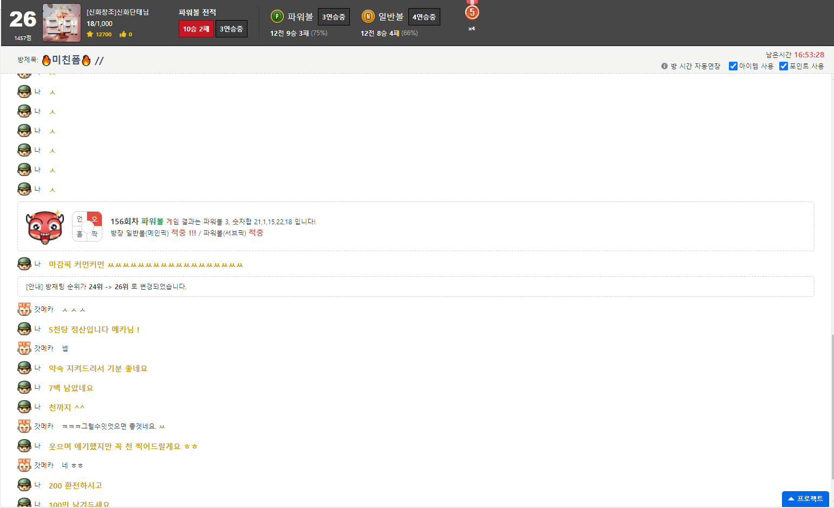834x508 pixels.
Task: Click avatar beside 웃으며 얘기했지만 message
Action: point(24,446)
